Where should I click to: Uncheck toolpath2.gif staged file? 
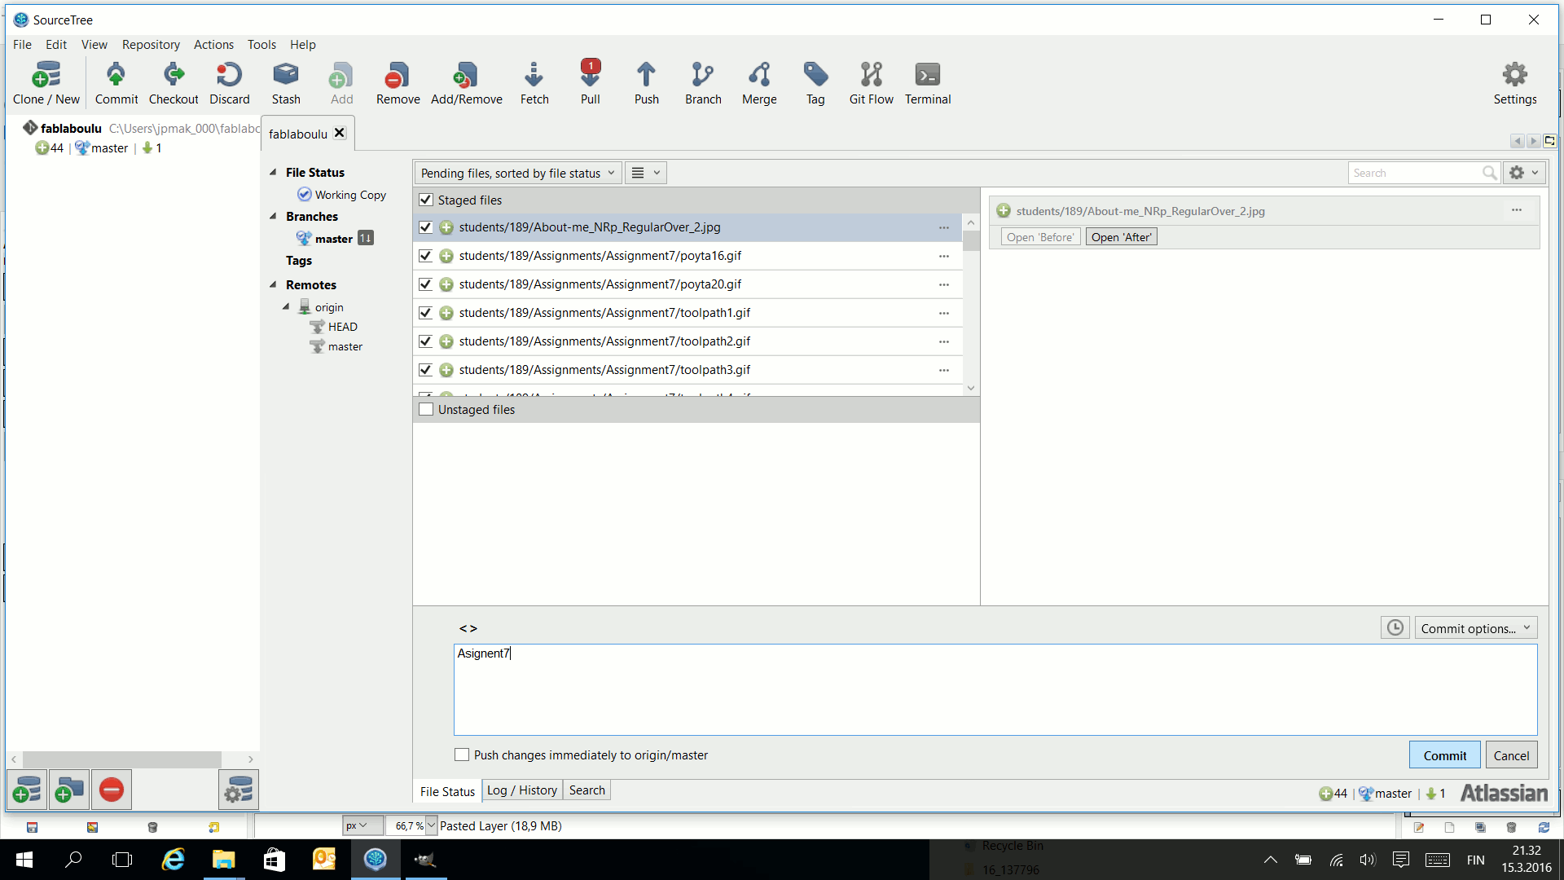(425, 341)
